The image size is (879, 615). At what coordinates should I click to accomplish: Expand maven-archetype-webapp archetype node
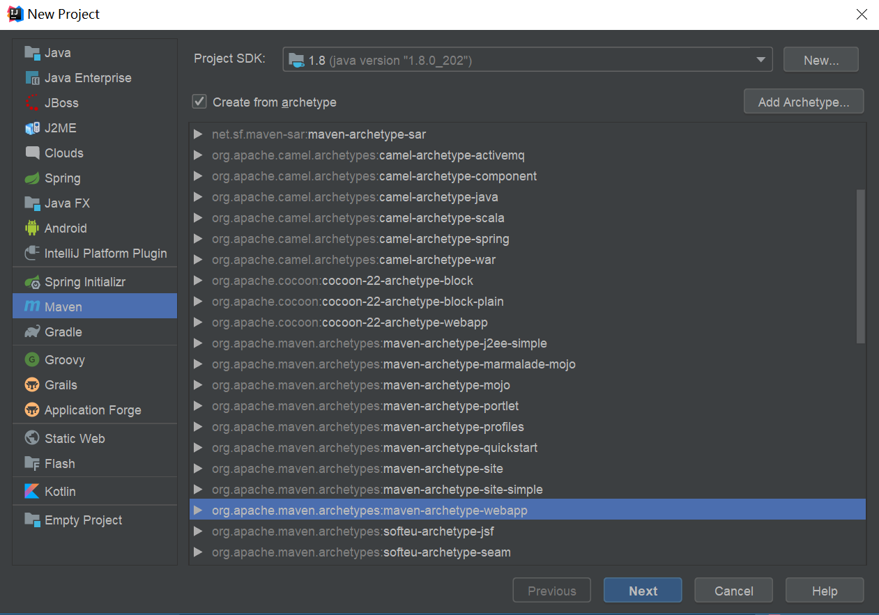[198, 511]
